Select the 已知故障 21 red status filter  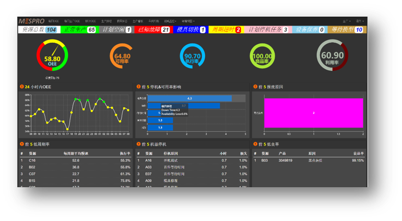pos(152,30)
